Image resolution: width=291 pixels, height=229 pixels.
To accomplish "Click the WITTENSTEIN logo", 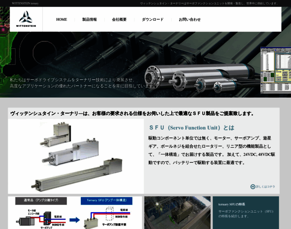I will click(x=26, y=19).
